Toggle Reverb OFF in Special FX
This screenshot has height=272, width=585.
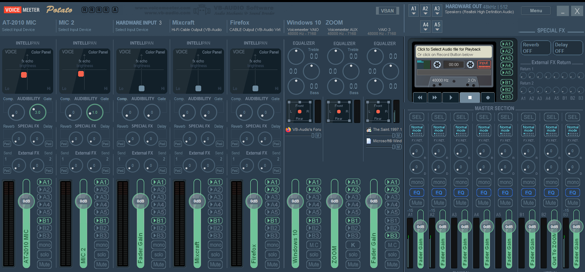(536, 48)
